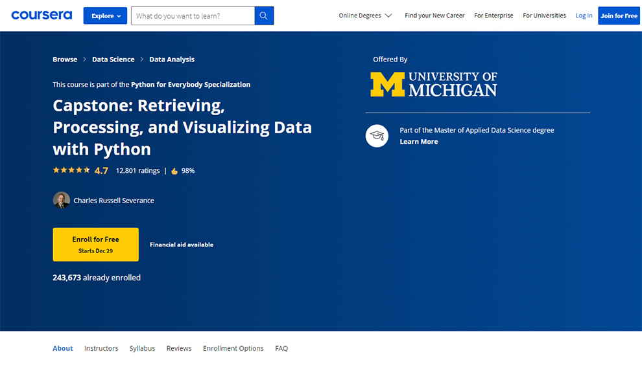Go to For Universities page
Screen dimensions: 642x365
click(x=544, y=16)
